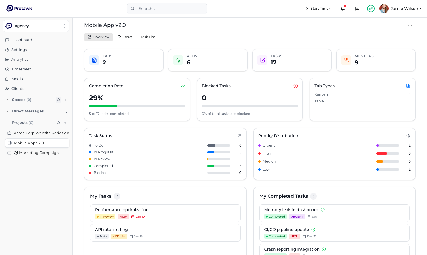Click the search icon next to Spaces
This screenshot has width=427, height=255.
tap(58, 100)
